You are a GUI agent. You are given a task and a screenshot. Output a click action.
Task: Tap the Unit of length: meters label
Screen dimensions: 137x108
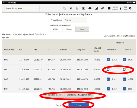point(126,36)
